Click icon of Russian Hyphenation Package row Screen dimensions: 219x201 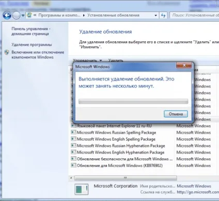pyautogui.click(x=73, y=145)
